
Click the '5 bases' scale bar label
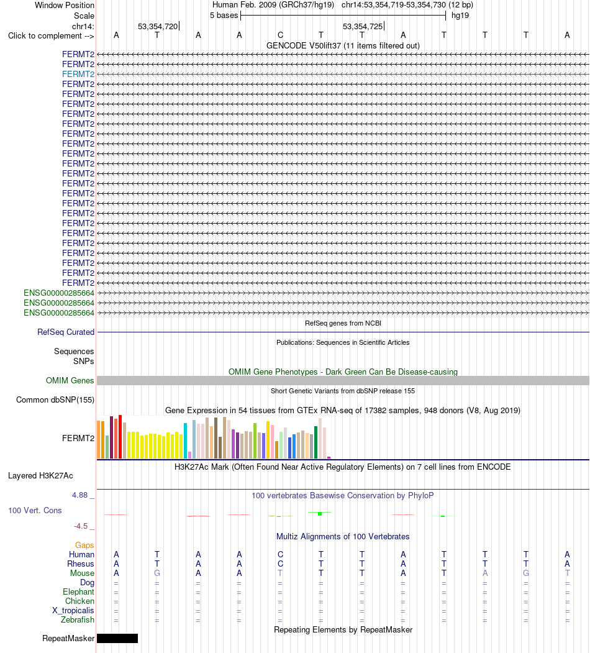tap(224, 16)
